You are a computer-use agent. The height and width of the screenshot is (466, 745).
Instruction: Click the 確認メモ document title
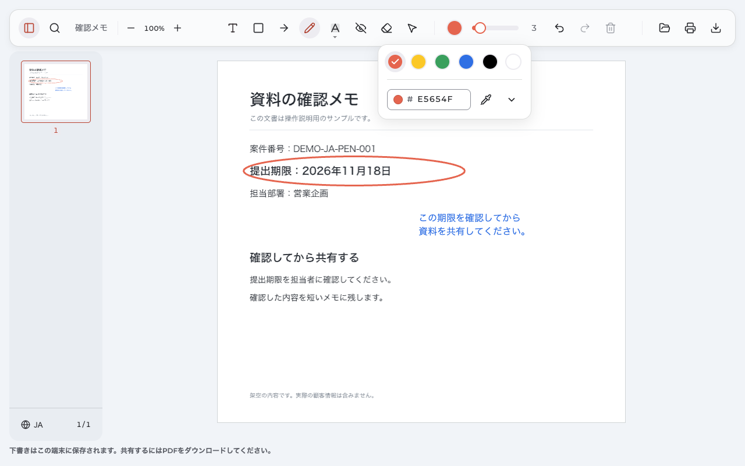tap(91, 28)
